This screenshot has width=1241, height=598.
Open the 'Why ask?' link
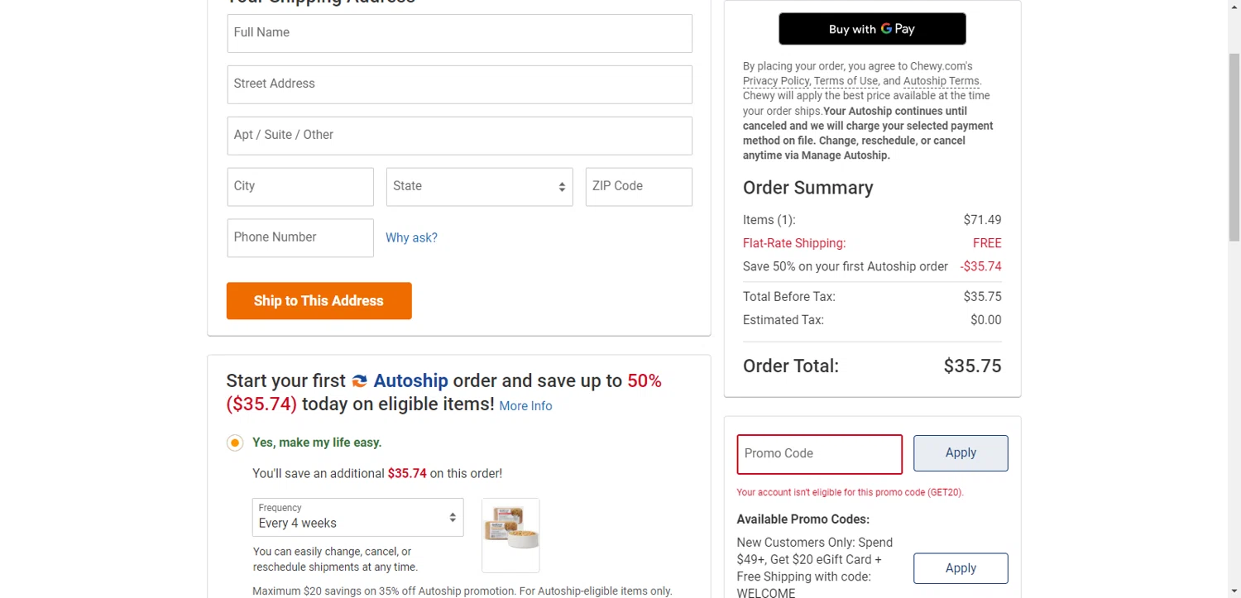click(x=411, y=238)
